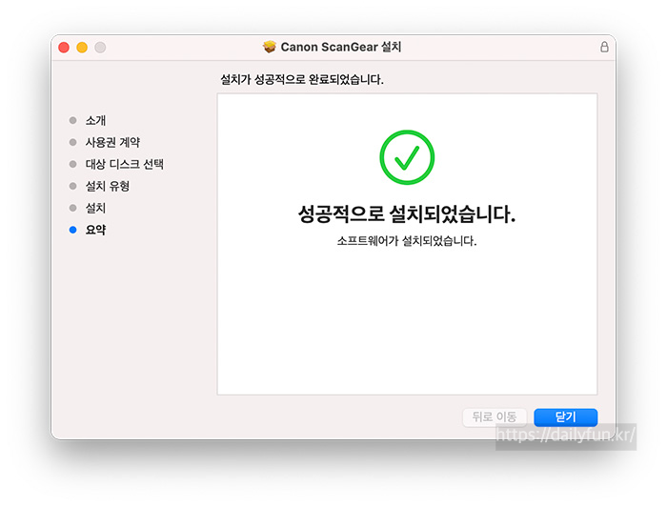Click the gray disabled zoom button

pyautogui.click(x=100, y=48)
